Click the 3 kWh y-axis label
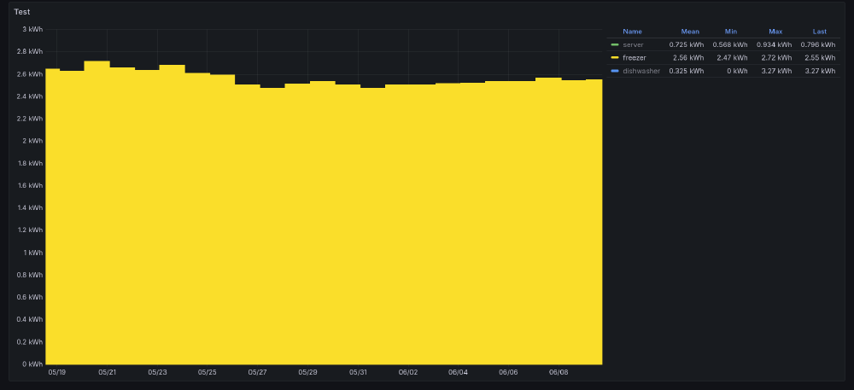The width and height of the screenshot is (854, 390). tap(32, 29)
